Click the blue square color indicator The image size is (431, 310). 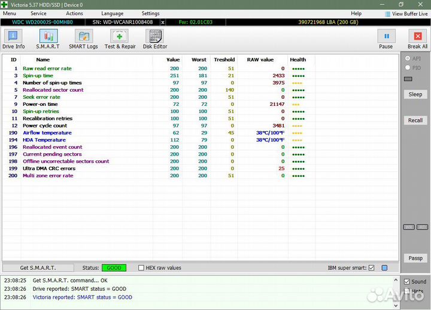[x=385, y=268]
